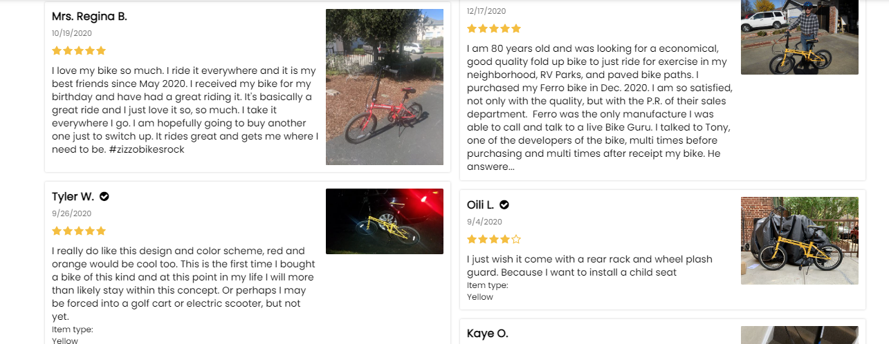Click the reviewer name Mrs. Regina B.
This screenshot has height=344, width=889.
(89, 17)
